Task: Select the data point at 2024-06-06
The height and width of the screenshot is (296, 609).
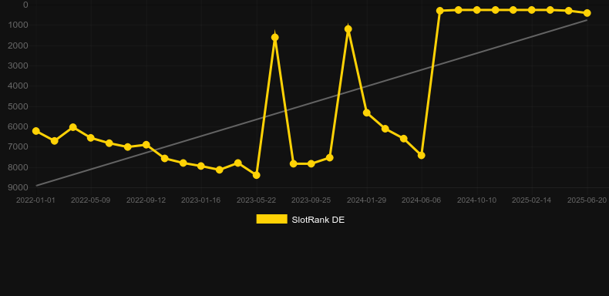Action: click(x=422, y=156)
